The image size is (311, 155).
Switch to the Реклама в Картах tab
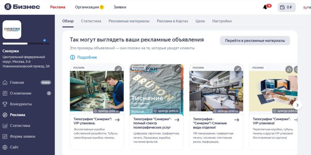click(172, 21)
